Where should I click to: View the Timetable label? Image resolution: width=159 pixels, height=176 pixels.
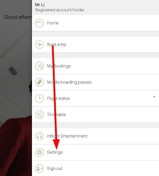[56, 115]
